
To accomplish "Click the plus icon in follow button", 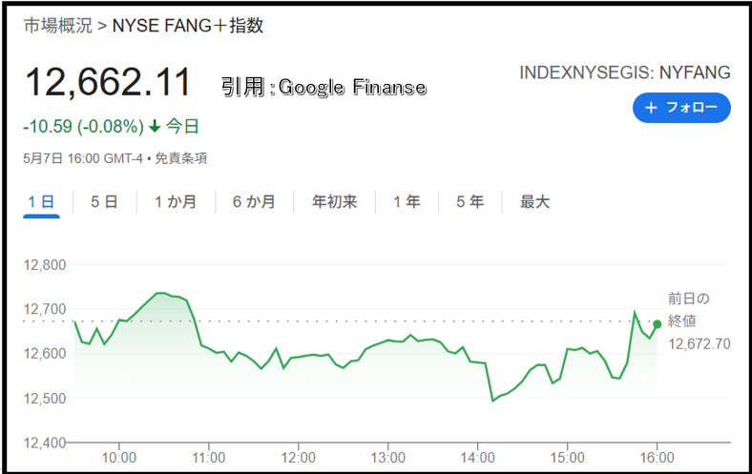I will [x=651, y=108].
